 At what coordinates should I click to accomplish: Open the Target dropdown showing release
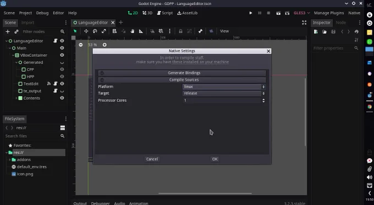coord(224,93)
